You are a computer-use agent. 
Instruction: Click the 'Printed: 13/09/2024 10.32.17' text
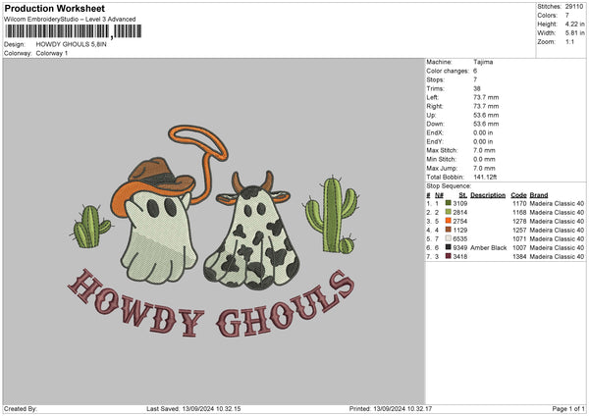pyautogui.click(x=391, y=408)
